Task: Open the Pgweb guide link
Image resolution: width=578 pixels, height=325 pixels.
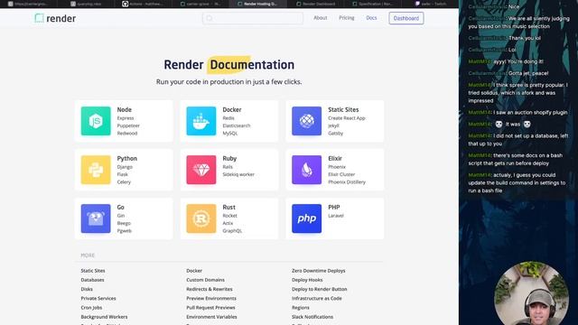Action: (x=125, y=231)
